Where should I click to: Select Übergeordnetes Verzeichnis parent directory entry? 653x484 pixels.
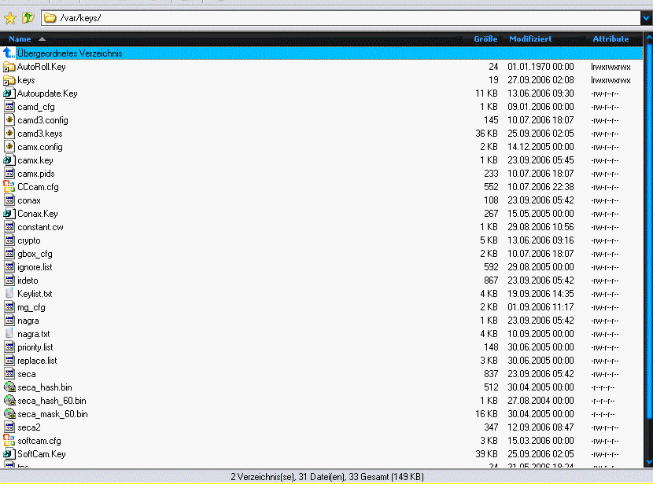tap(69, 53)
